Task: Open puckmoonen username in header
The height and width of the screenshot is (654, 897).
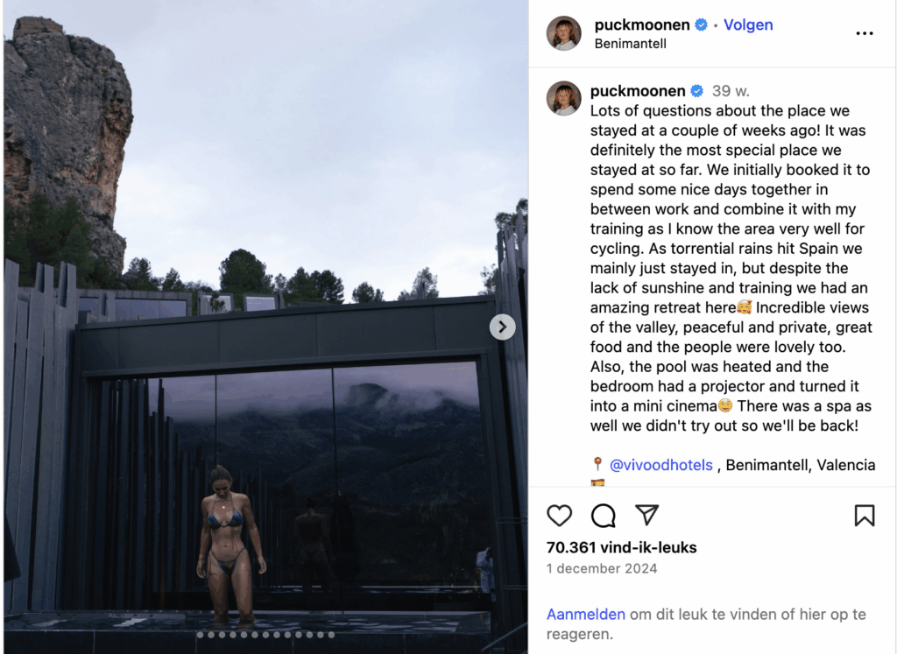Action: pos(642,25)
